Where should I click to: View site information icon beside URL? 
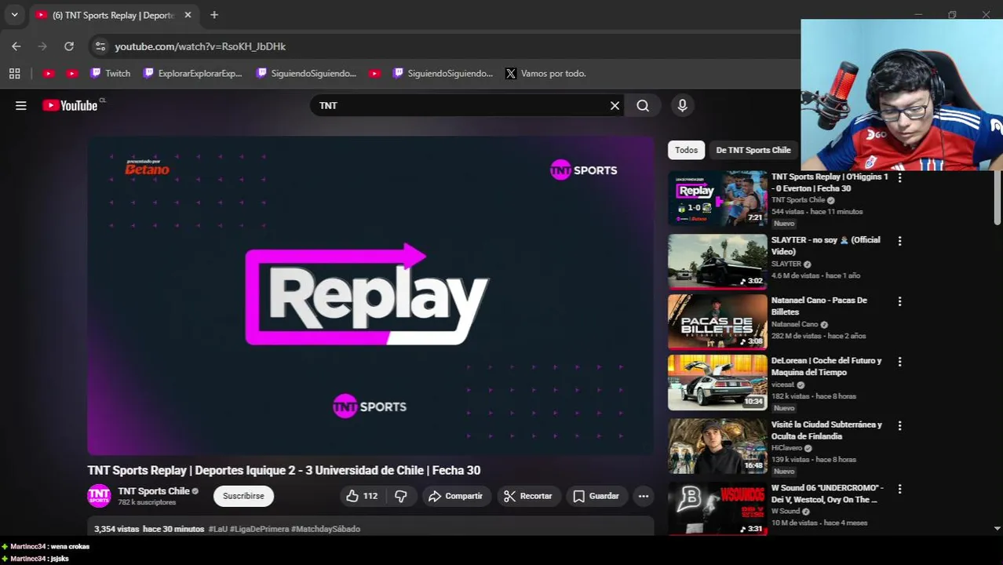(100, 46)
